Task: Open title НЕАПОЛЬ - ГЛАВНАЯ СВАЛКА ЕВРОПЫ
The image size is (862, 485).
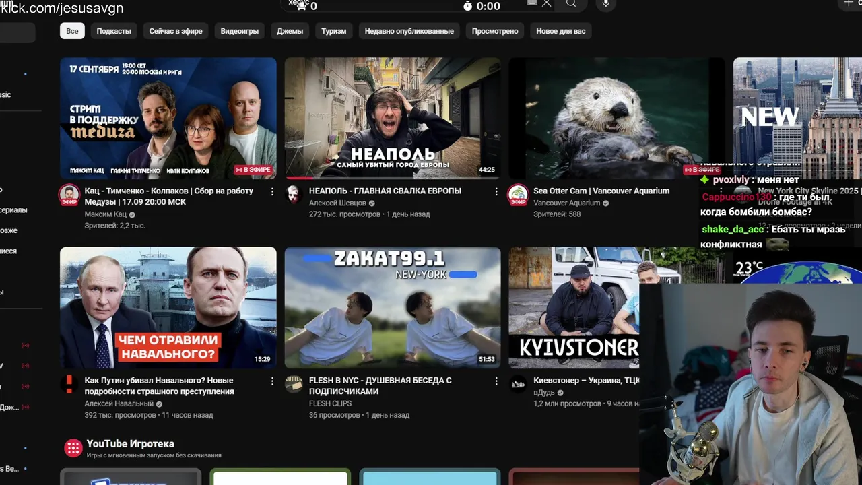Action: coord(385,191)
